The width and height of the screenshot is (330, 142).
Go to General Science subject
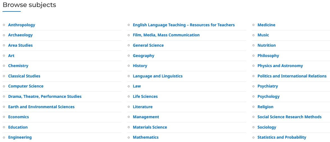(x=148, y=45)
